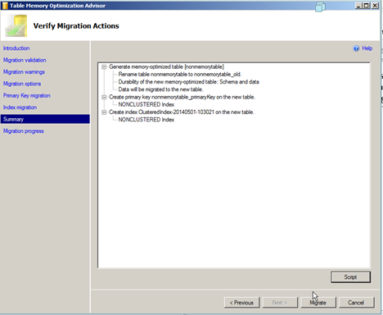The image size is (383, 315).
Task: Select 'Durability of the new memory-optimized table' row
Action: click(188, 82)
